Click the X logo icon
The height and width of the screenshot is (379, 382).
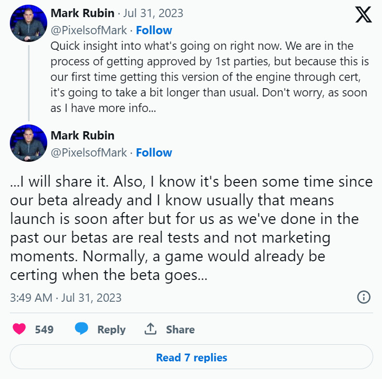click(363, 14)
